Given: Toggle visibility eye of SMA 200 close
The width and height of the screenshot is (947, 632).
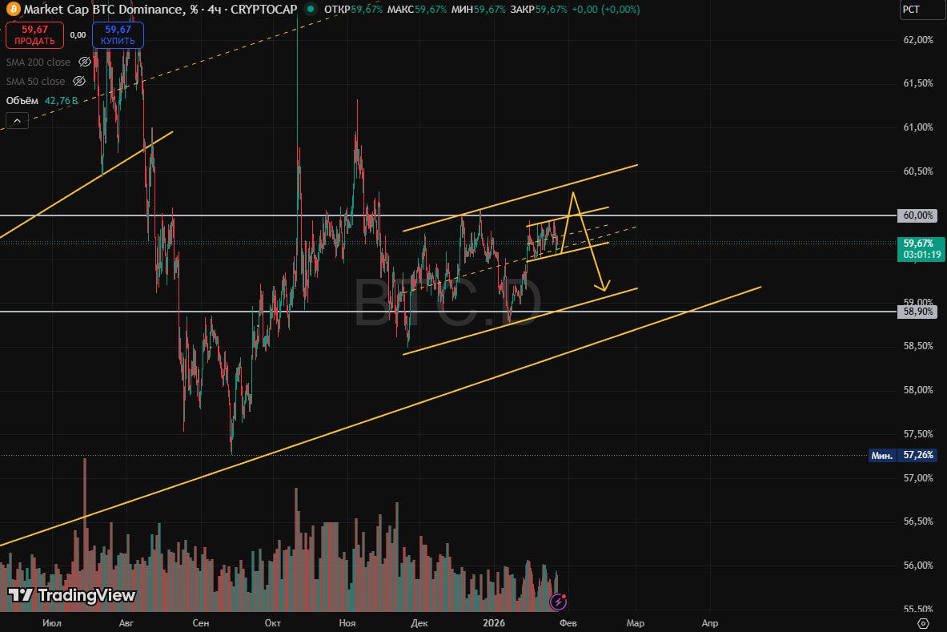Looking at the screenshot, I should 85,62.
